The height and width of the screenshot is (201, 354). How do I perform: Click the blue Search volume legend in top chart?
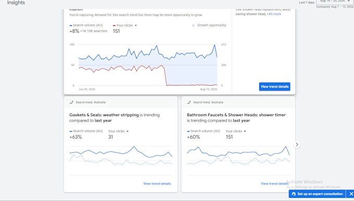pyautogui.click(x=86, y=25)
